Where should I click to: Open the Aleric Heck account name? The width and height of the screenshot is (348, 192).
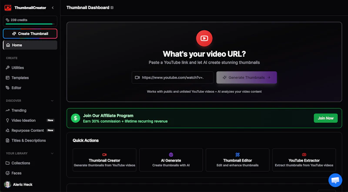point(23,185)
